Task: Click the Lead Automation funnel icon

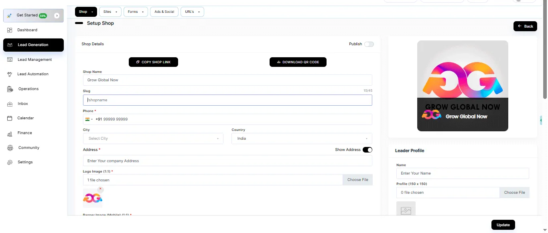Action: (10, 74)
